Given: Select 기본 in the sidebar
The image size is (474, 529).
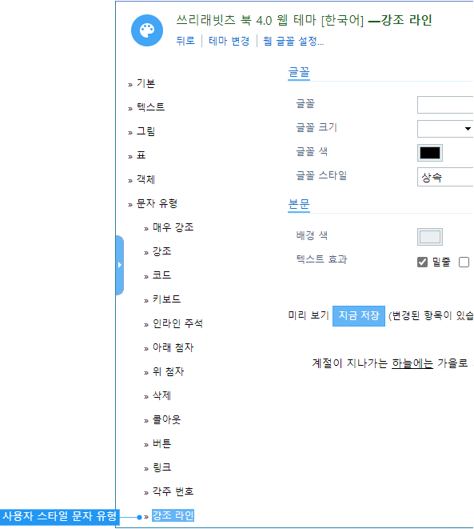Looking at the screenshot, I should (x=145, y=83).
